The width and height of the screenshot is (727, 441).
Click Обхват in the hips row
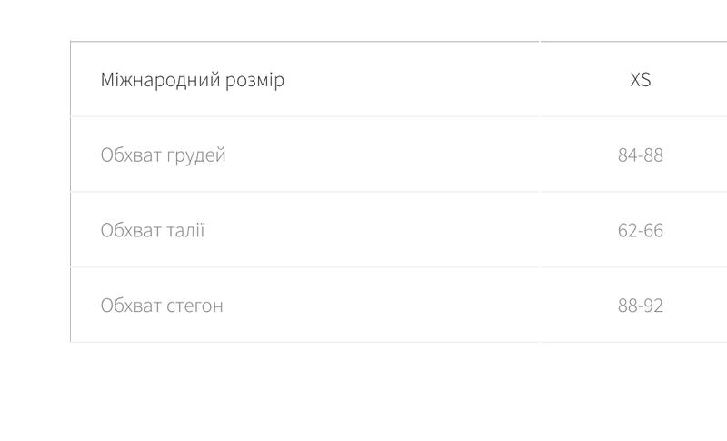coord(131,306)
